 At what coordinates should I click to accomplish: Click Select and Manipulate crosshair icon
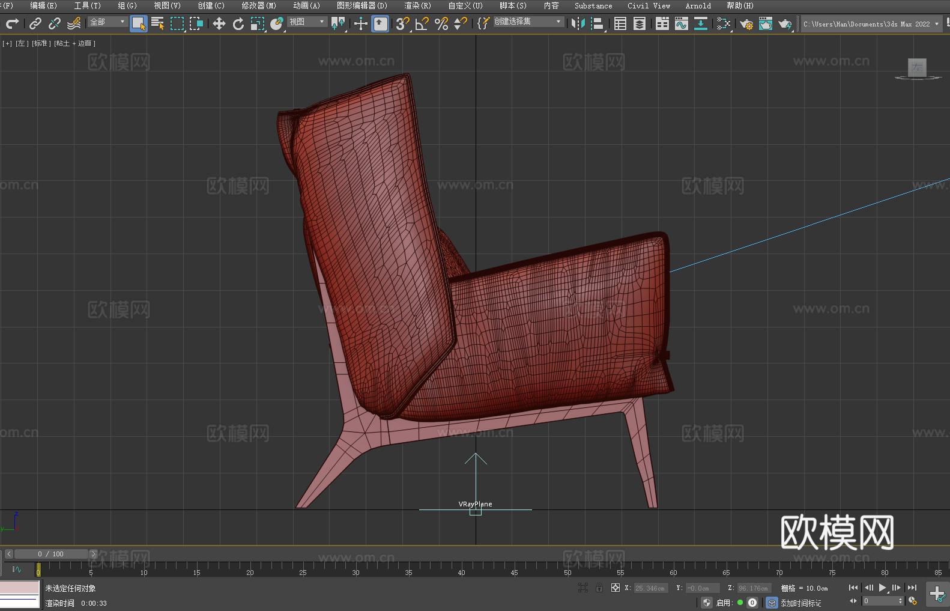(x=361, y=23)
